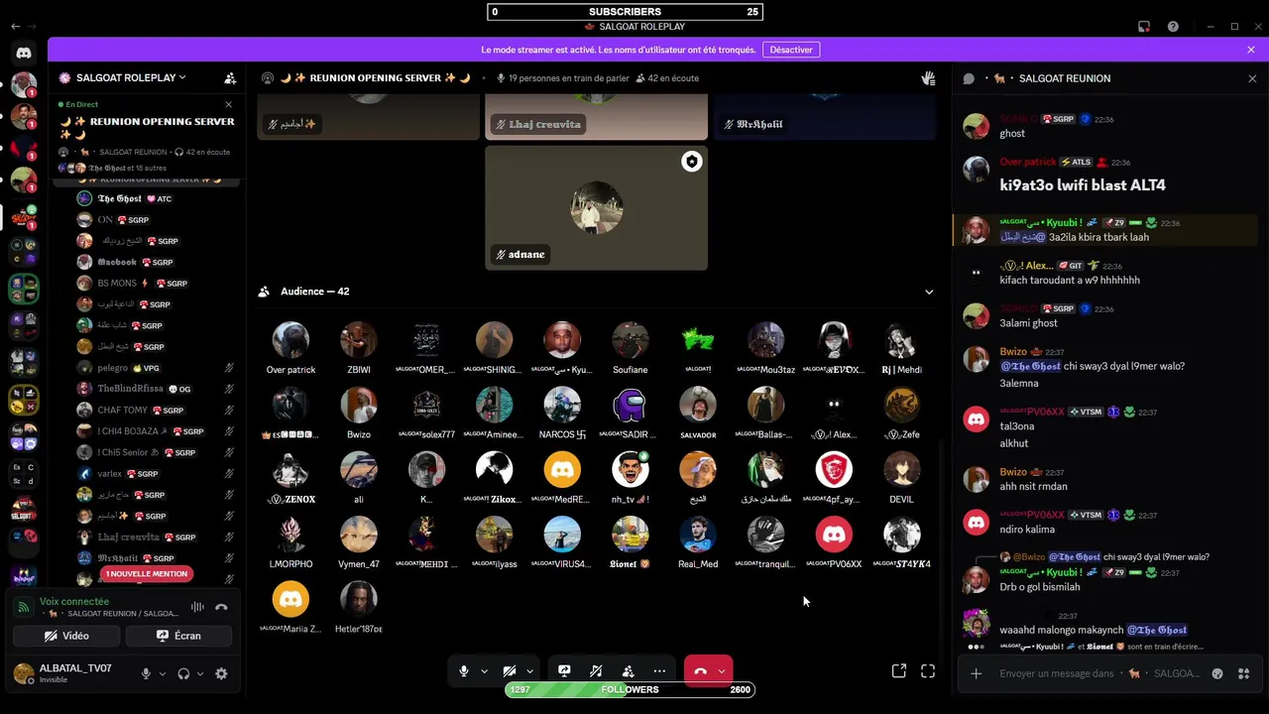The height and width of the screenshot is (714, 1269).
Task: Deafen with headphones icon in user panel
Action: click(183, 673)
